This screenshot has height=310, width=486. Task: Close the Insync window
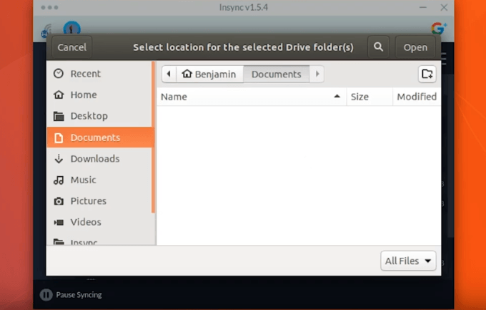(x=444, y=7)
